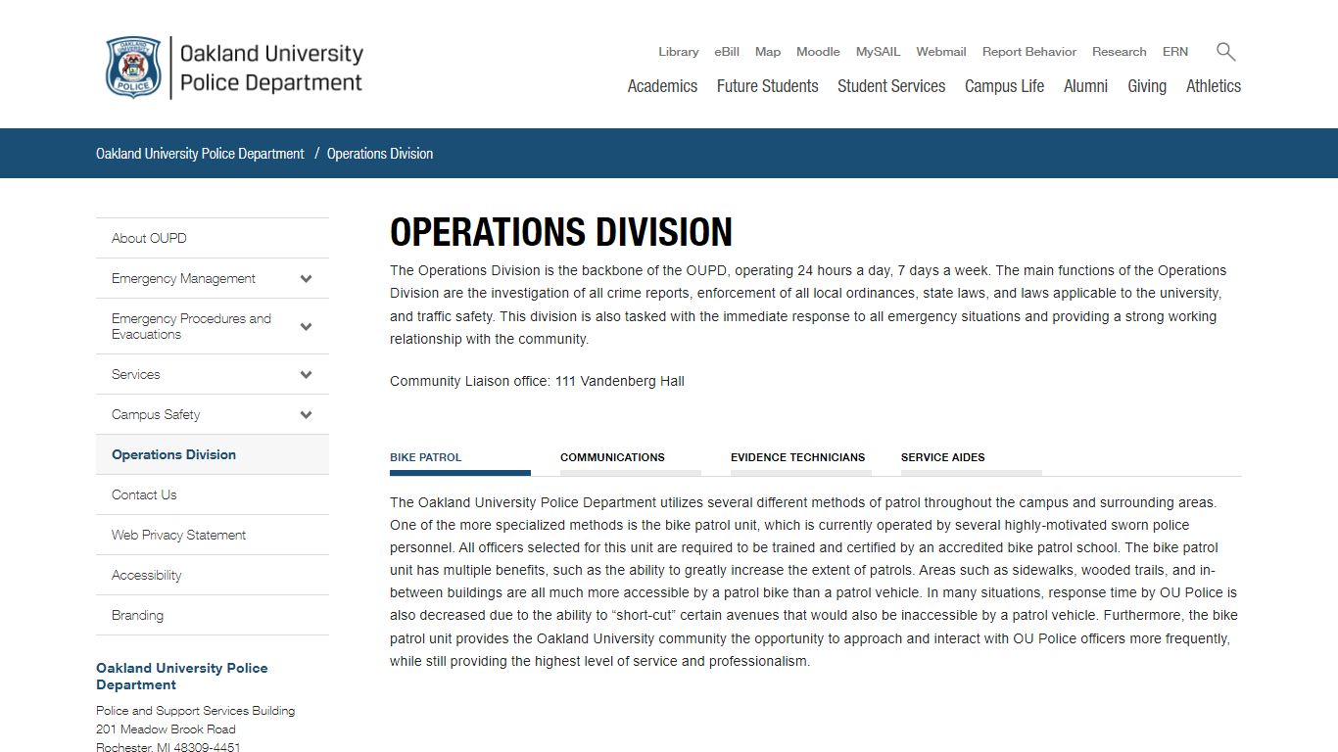
Task: Expand the Emergency Management submenu chevron
Action: point(306,278)
